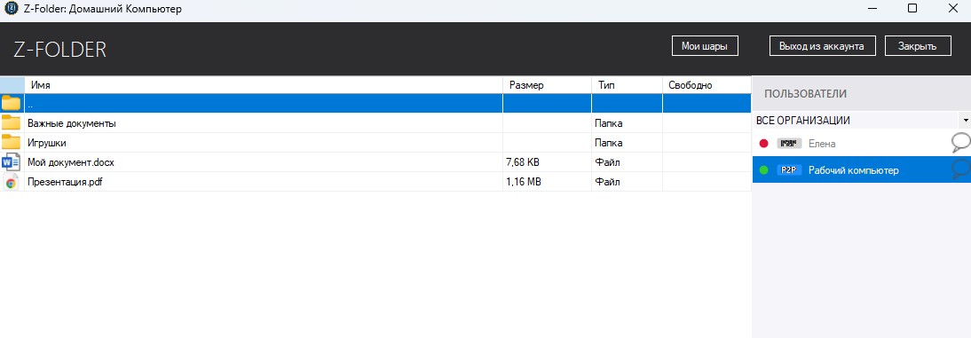The height and width of the screenshot is (338, 971).
Task: Click the Важные документы folder icon
Action: tap(12, 122)
